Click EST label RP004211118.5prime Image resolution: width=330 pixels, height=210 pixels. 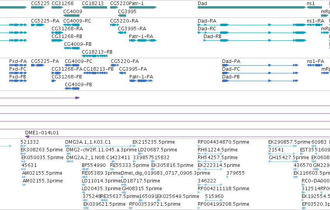click(223, 189)
